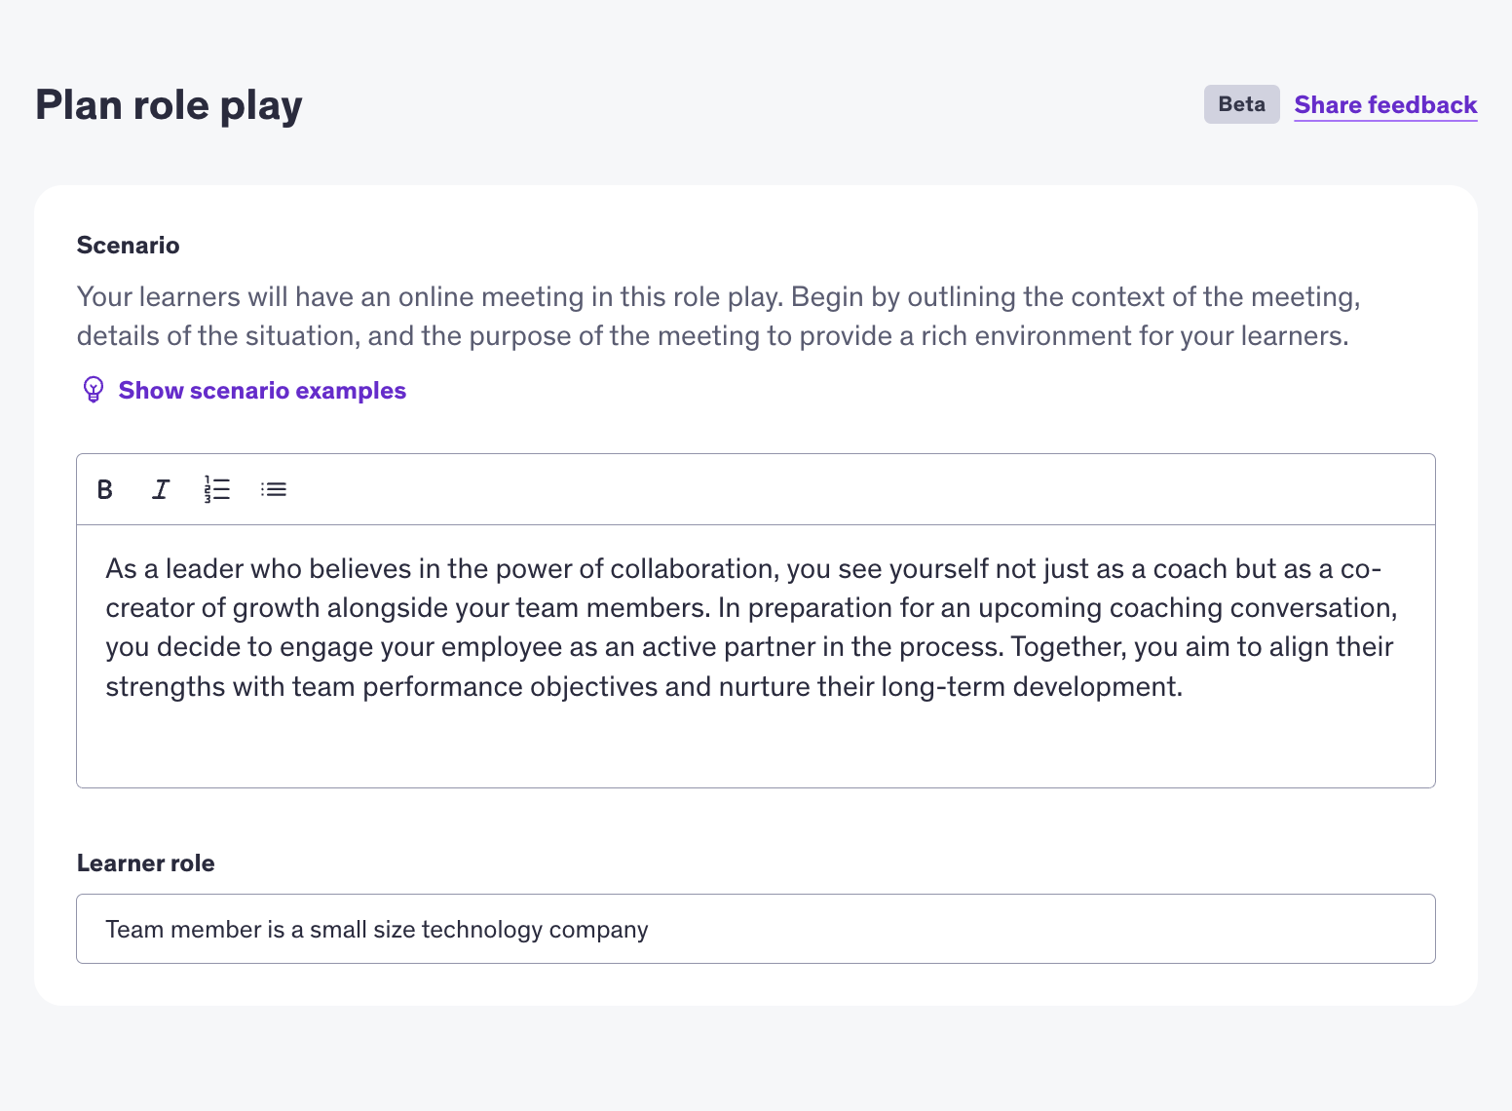Click the 'Scenario' section label
Screen dimensions: 1512x1111
(x=128, y=246)
